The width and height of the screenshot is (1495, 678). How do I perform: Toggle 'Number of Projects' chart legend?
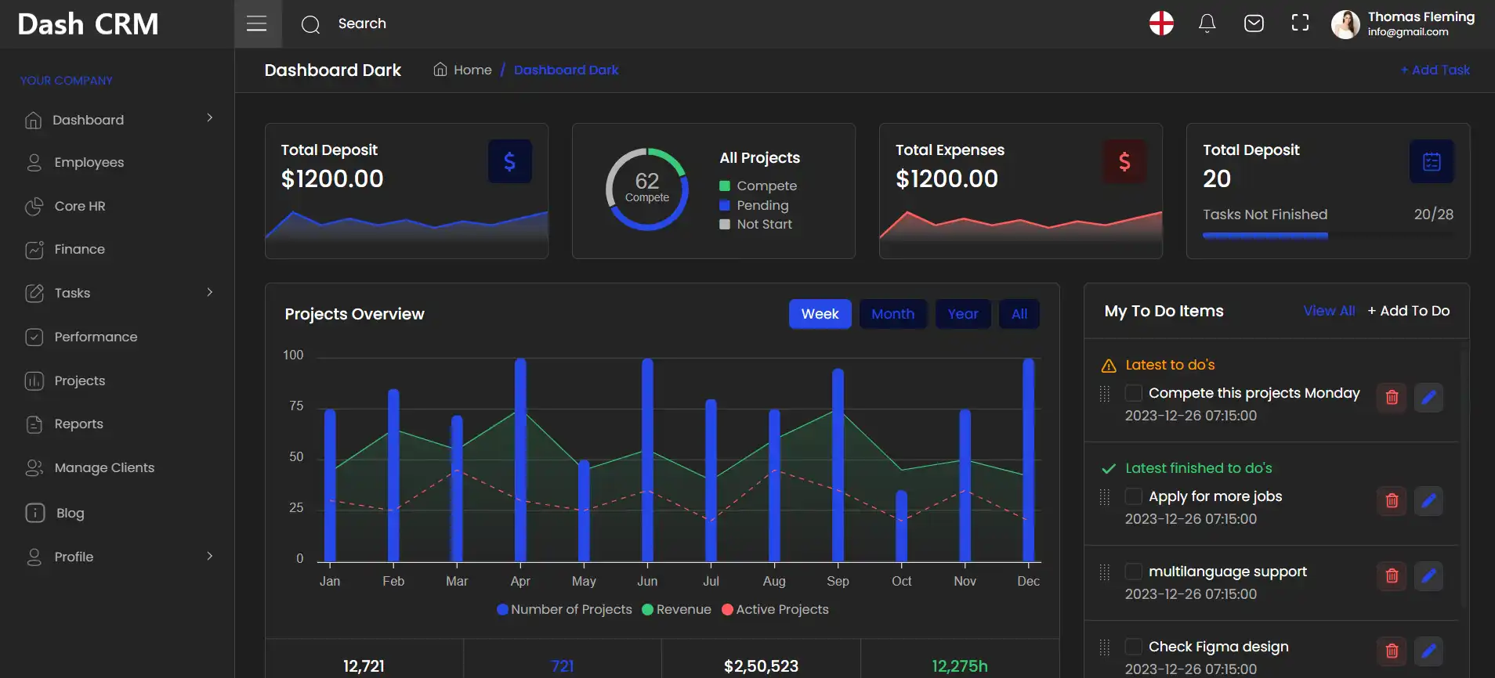564,609
